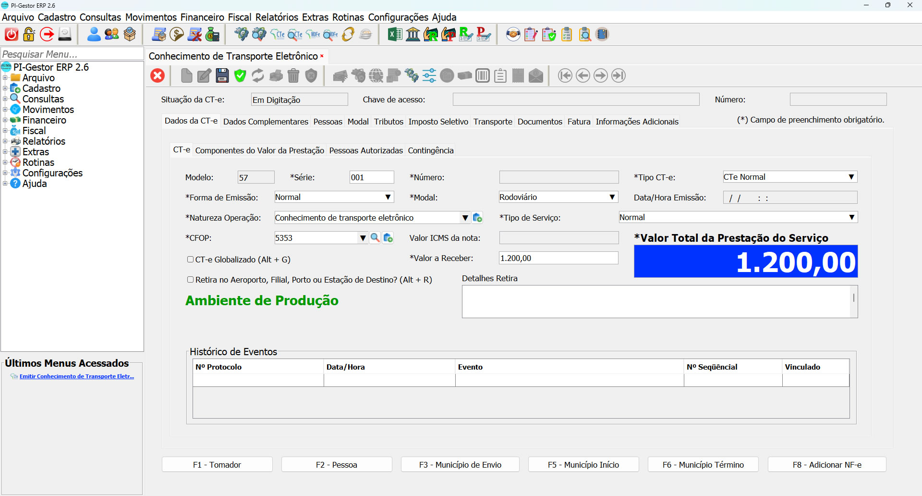Click the red power icon in main toolbar
The height and width of the screenshot is (496, 922).
point(12,35)
